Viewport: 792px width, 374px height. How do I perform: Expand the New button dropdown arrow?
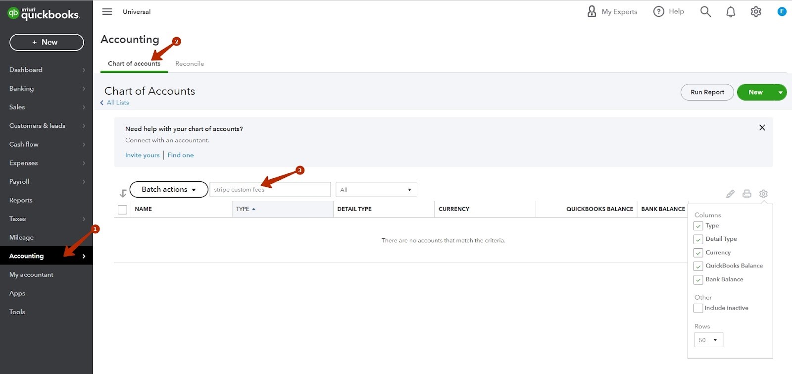(780, 92)
